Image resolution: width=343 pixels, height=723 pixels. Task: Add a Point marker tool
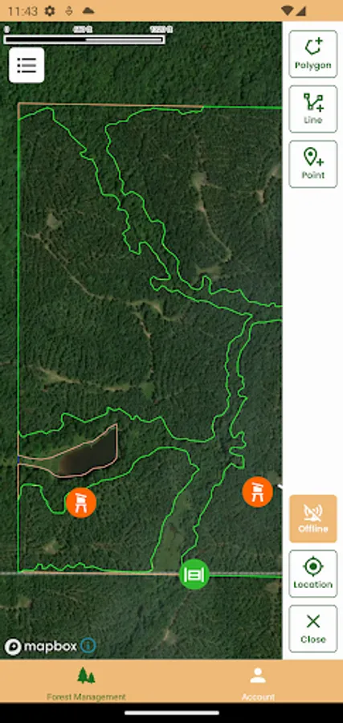(x=313, y=164)
